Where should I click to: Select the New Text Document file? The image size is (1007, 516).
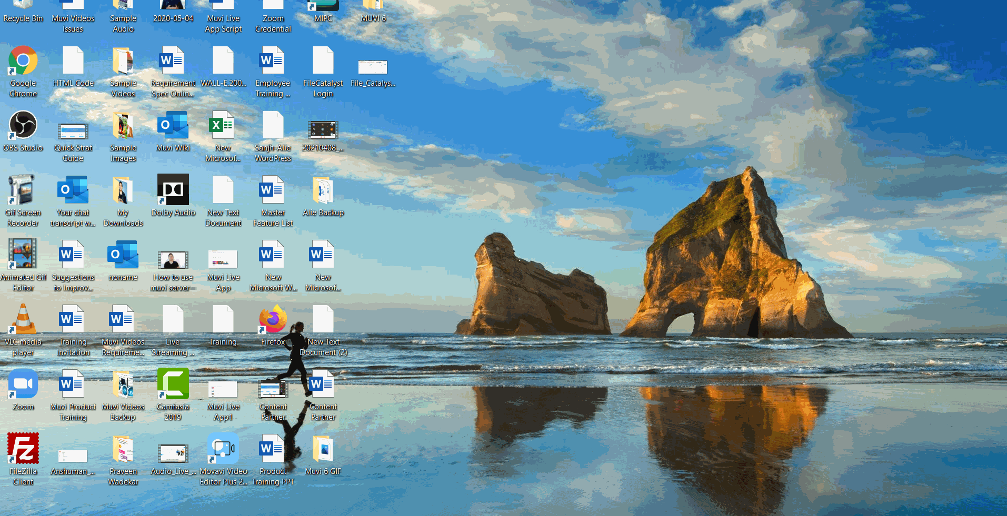click(223, 201)
